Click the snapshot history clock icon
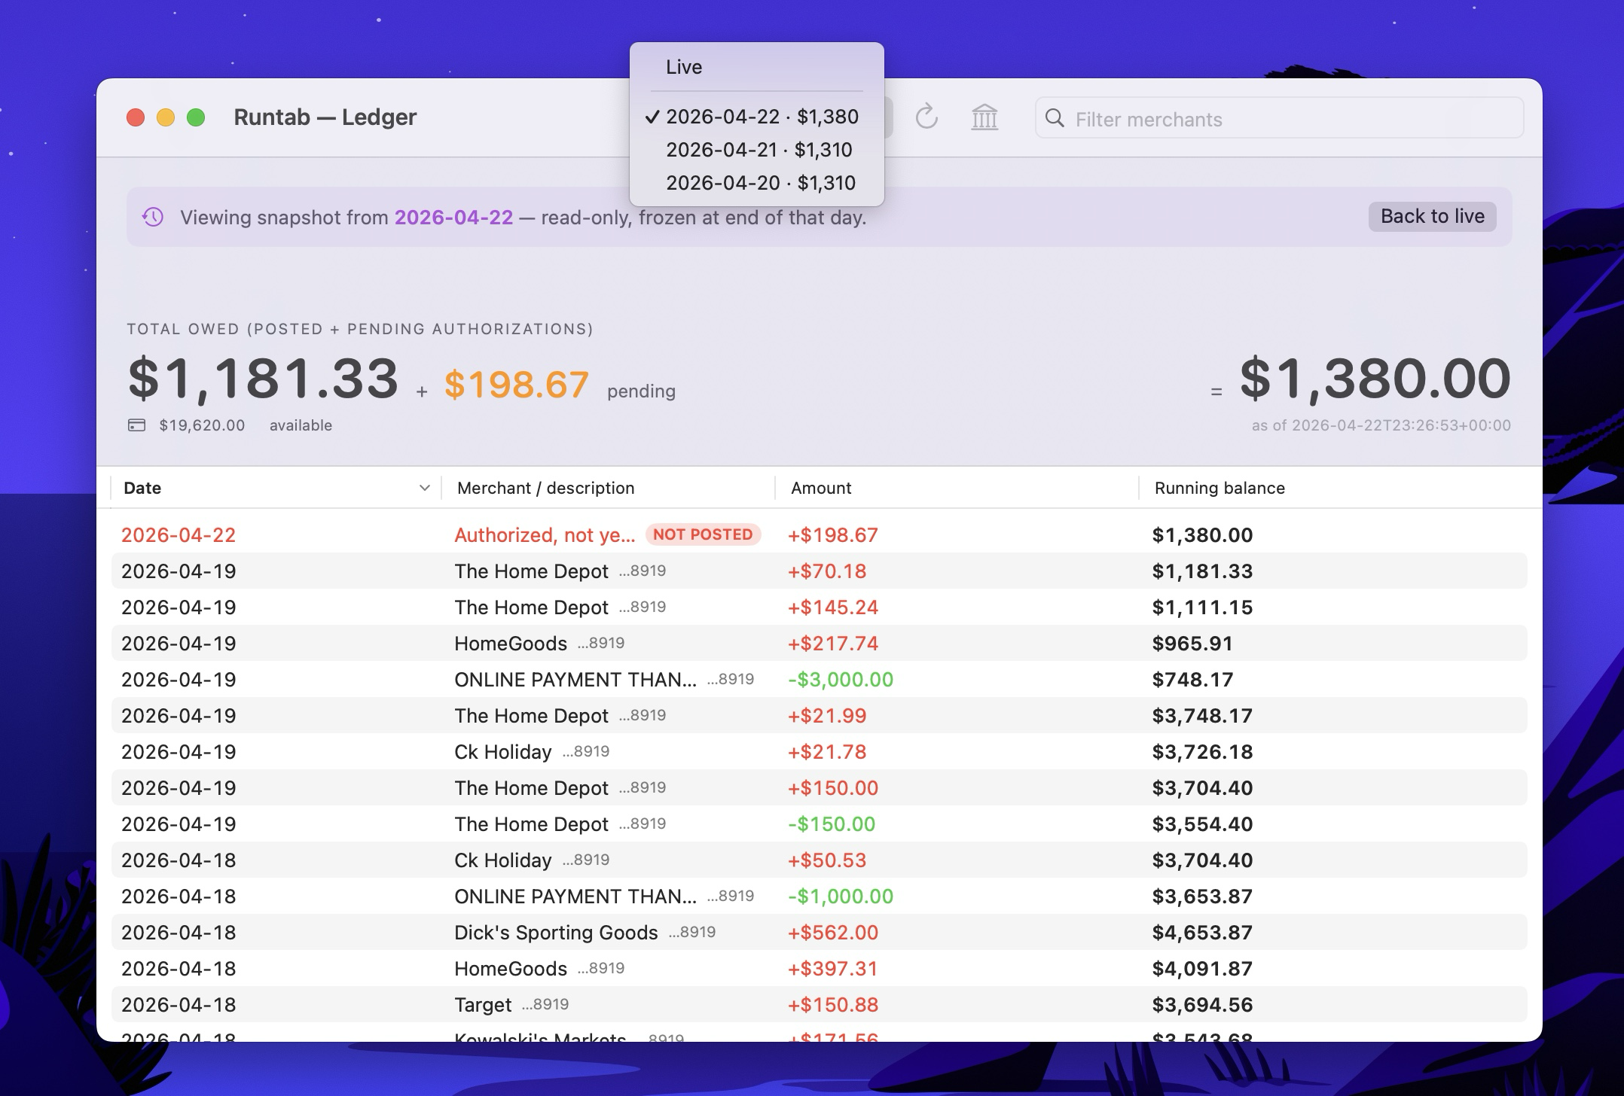Viewport: 1624px width, 1096px height. pyautogui.click(x=153, y=217)
